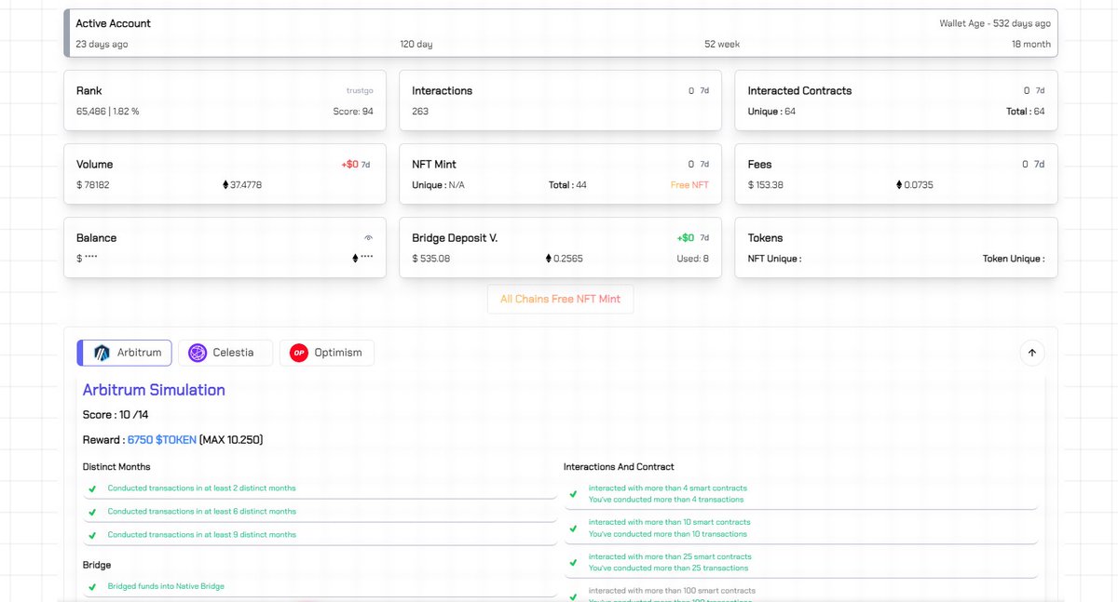Select the Arbitrum chain tab
Viewport: 1118px width, 602px height.
(124, 353)
